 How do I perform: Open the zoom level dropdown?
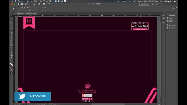[31, 4]
